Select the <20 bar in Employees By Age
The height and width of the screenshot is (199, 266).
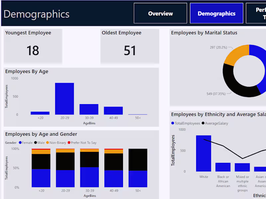click(x=40, y=113)
